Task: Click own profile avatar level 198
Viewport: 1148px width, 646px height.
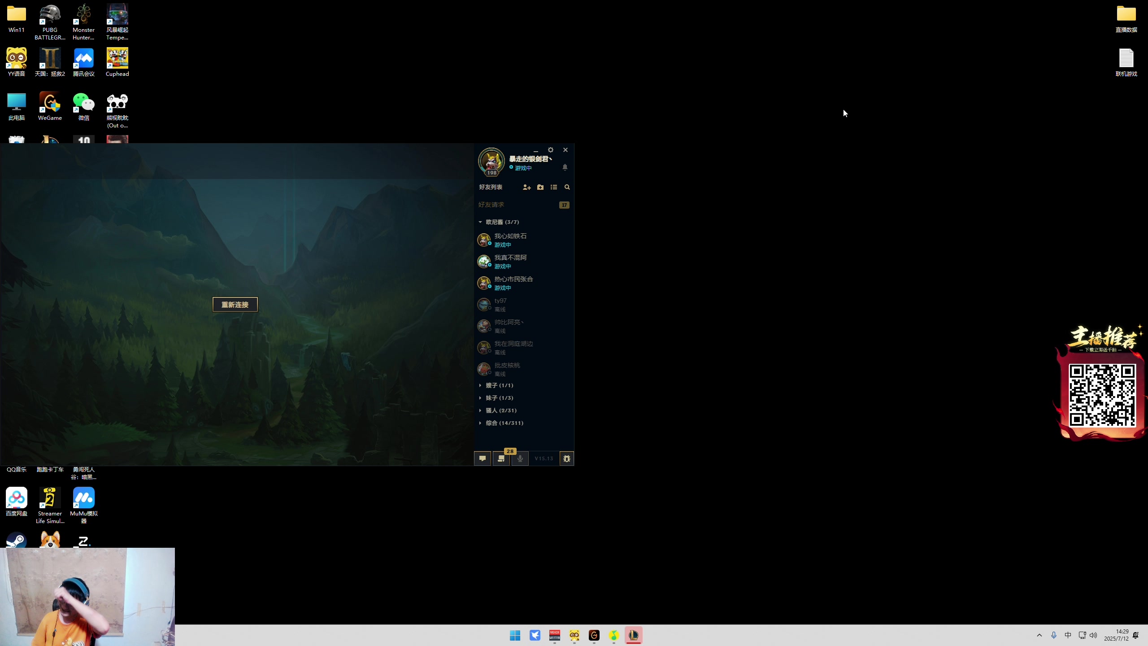Action: pos(491,161)
